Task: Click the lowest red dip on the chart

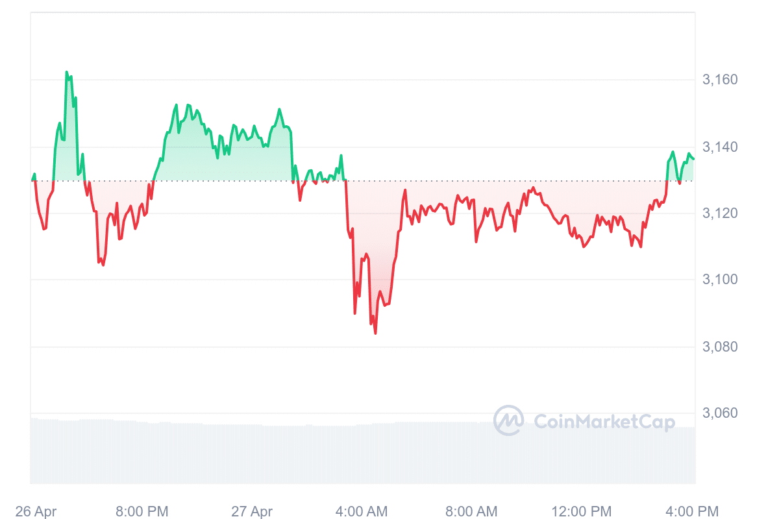Action: coord(375,333)
